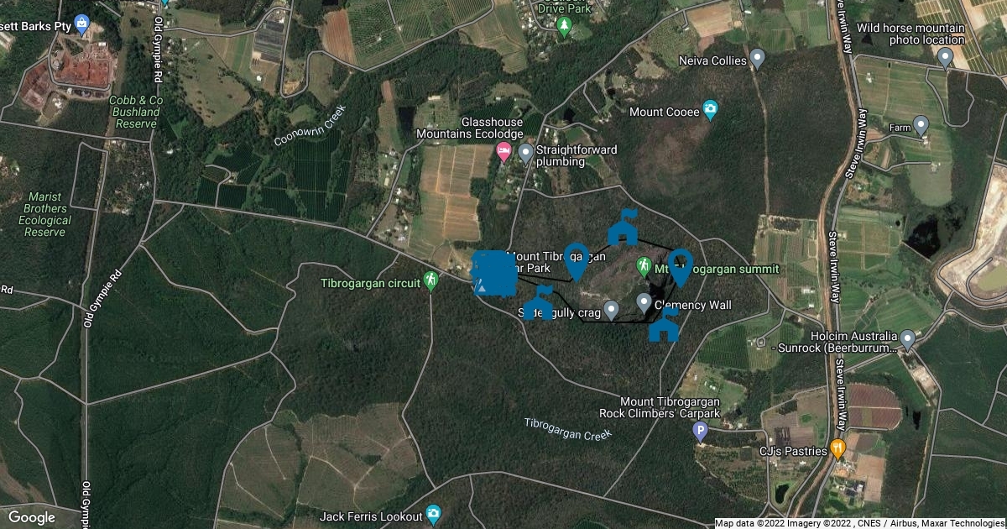Select the Marist Brothers Ecological Reserve label
This screenshot has width=1007, height=529.
pyautogui.click(x=45, y=214)
